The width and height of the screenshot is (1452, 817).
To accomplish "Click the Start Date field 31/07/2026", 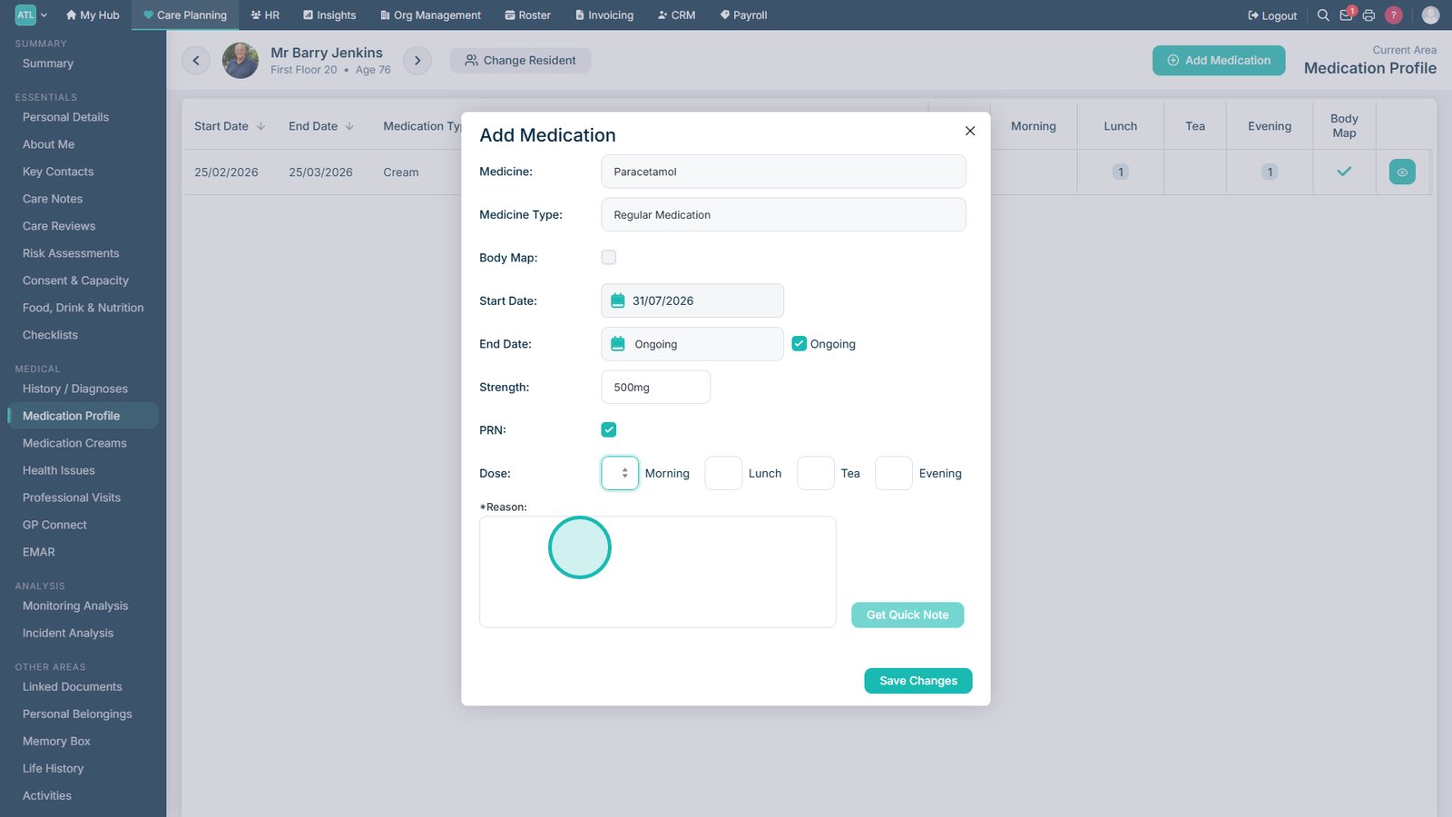I will 692,300.
